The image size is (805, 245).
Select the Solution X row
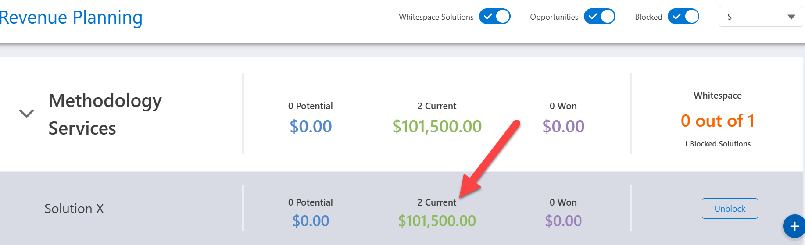tap(74, 209)
